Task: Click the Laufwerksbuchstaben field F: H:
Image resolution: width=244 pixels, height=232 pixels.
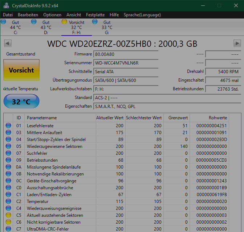Action: [126, 89]
